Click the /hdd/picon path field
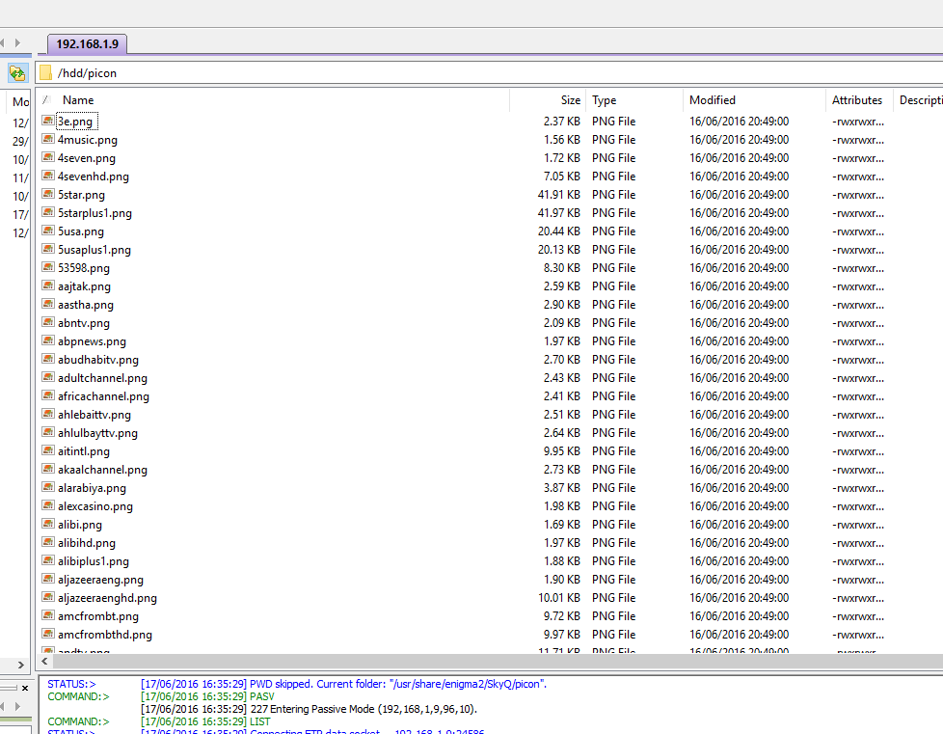 click(488, 73)
